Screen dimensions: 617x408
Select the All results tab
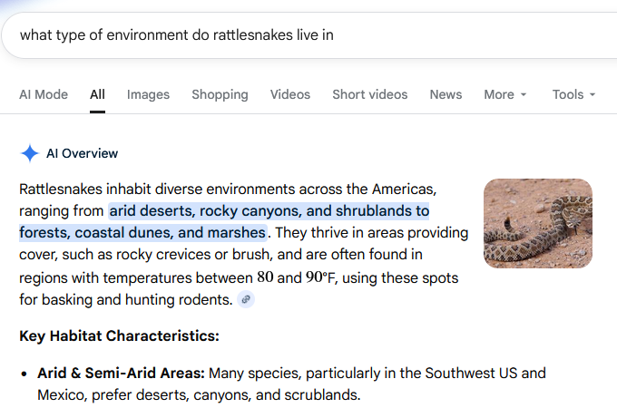coord(97,94)
